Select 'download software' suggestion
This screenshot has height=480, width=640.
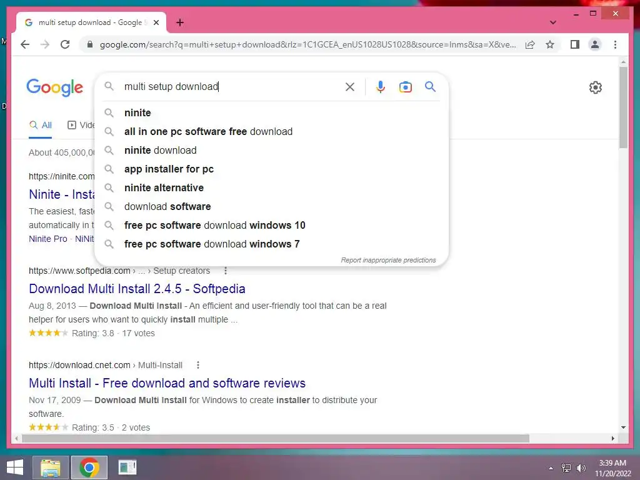click(271, 206)
